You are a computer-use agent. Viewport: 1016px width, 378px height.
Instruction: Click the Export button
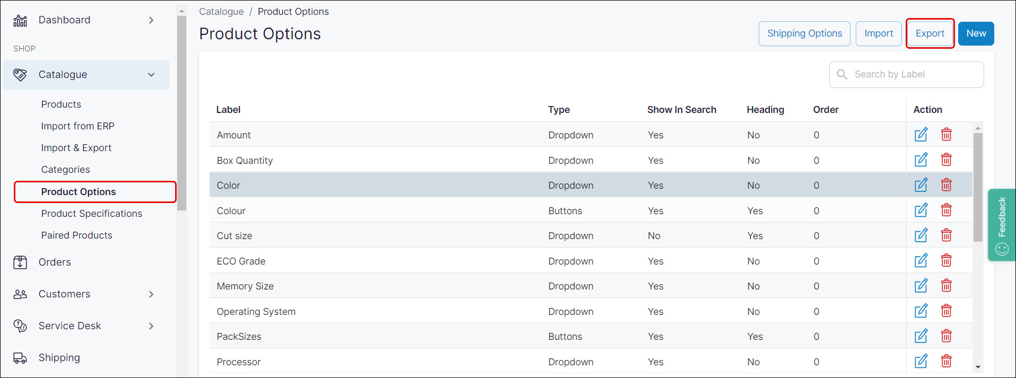click(x=930, y=33)
